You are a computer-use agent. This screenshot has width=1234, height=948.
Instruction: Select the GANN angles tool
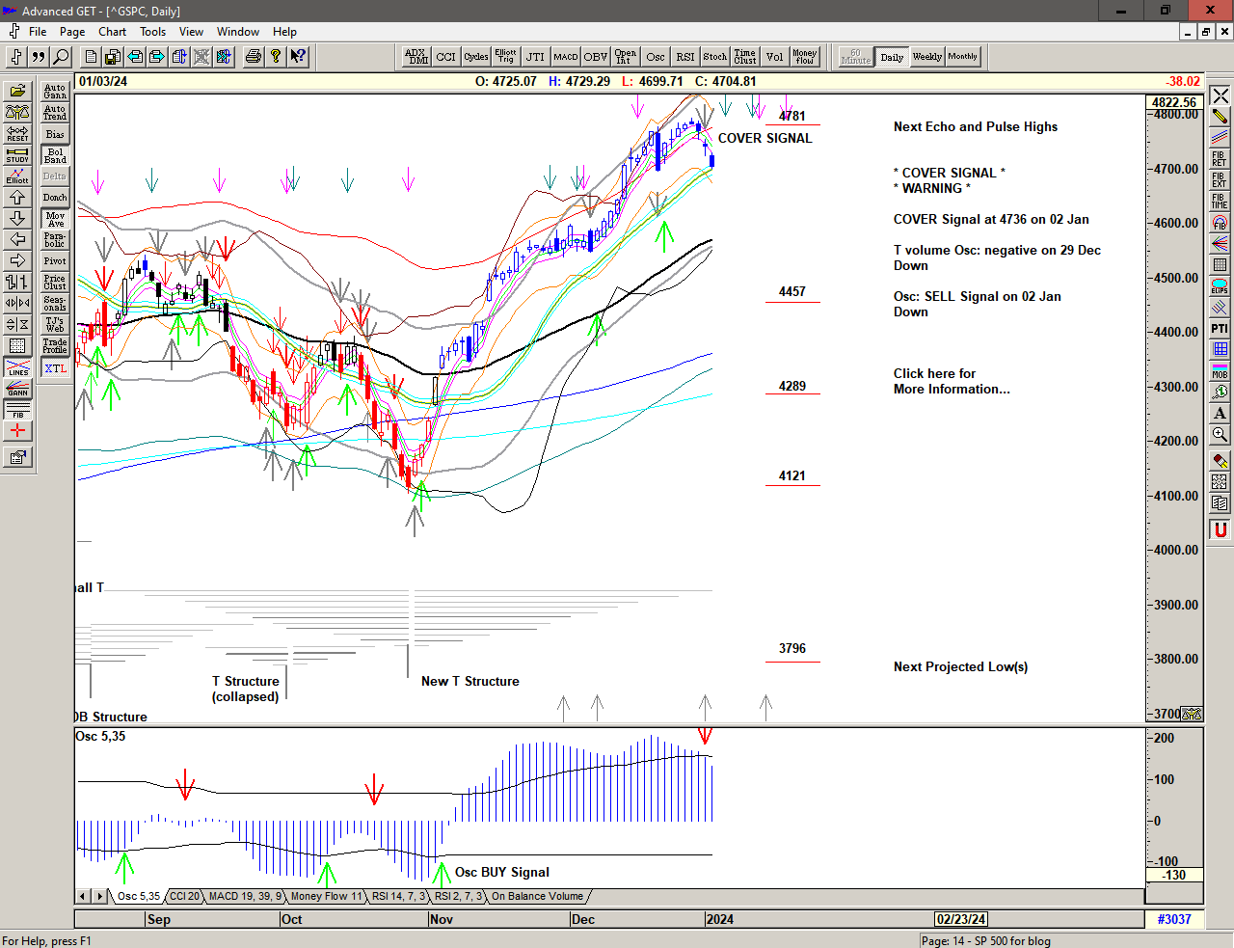point(17,389)
